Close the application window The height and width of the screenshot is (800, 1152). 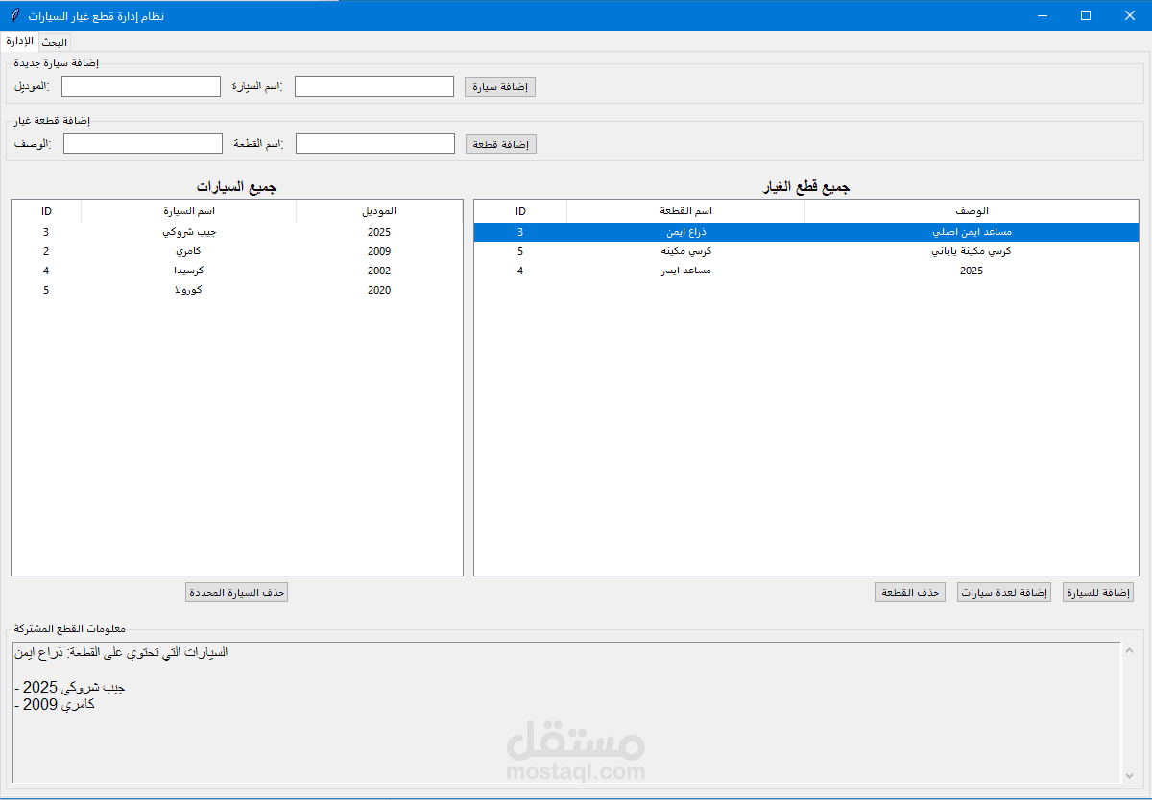click(x=1130, y=15)
